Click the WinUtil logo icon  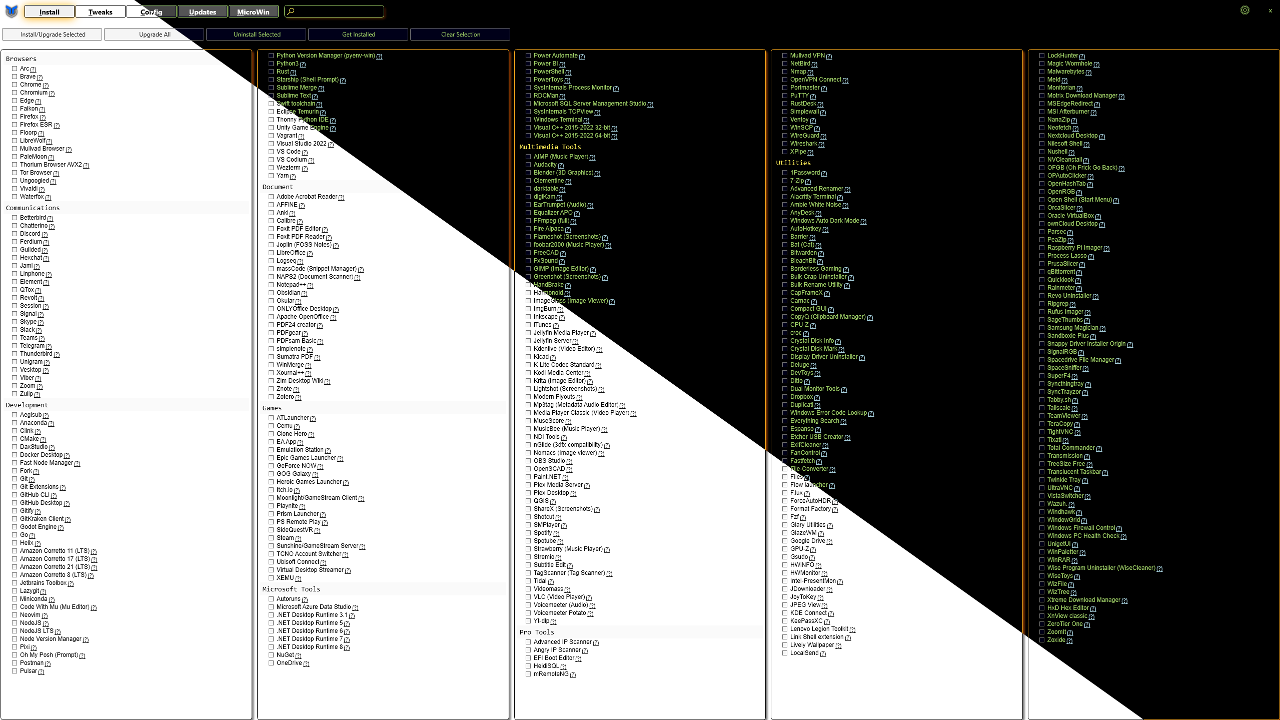click(11, 11)
